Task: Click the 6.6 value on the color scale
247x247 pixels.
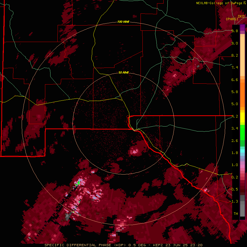Action: coord(235,80)
